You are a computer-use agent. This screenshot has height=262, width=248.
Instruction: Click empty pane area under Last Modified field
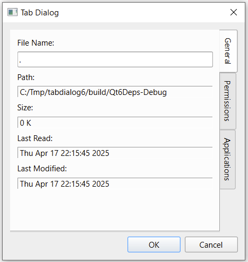(x=115, y=209)
